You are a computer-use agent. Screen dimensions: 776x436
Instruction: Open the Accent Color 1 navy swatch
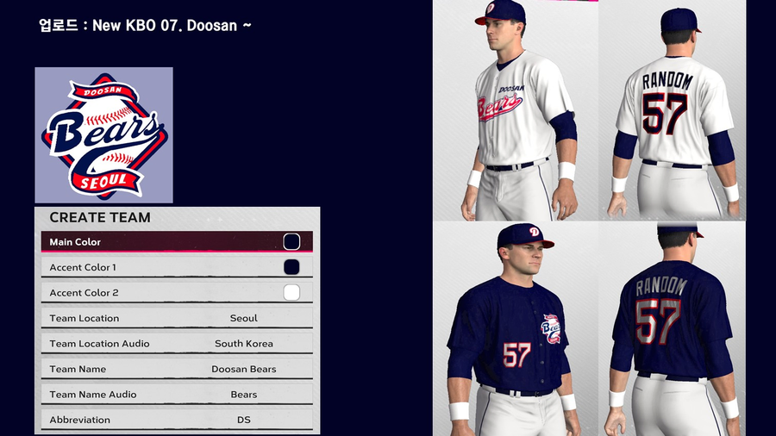click(291, 267)
